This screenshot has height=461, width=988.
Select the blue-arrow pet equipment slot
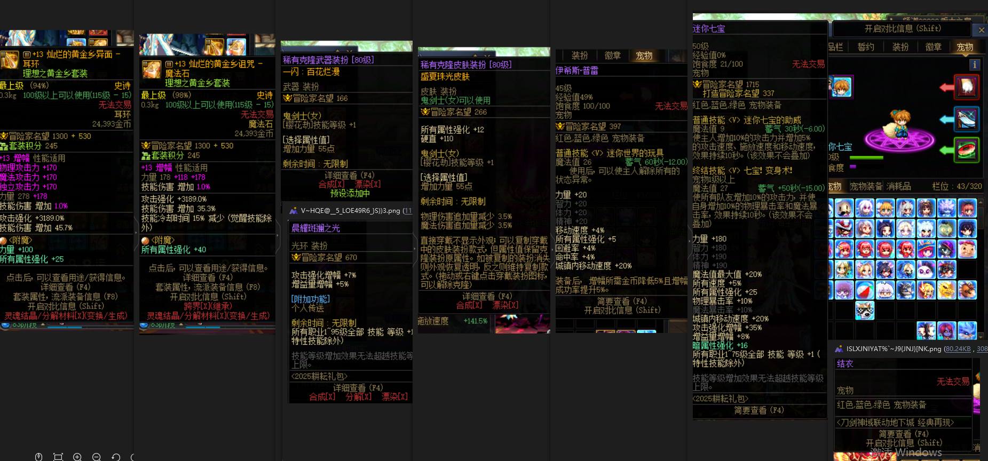[967, 118]
